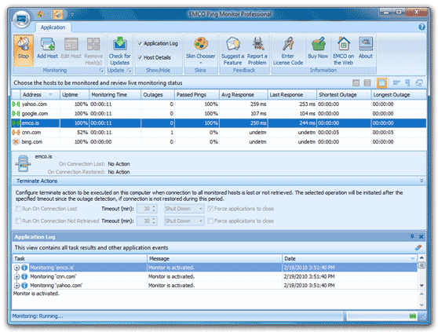Expand the Monitoring 'emco.is' log entry
This screenshot has height=332, width=438.
tap(16, 268)
